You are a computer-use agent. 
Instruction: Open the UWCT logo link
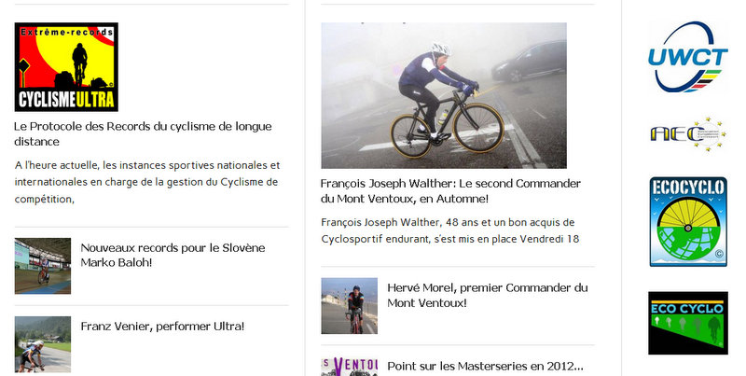pyautogui.click(x=687, y=57)
